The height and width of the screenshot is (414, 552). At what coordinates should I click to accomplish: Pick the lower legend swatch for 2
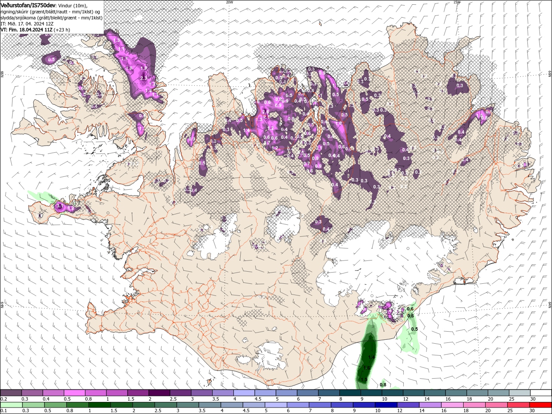point(144,405)
